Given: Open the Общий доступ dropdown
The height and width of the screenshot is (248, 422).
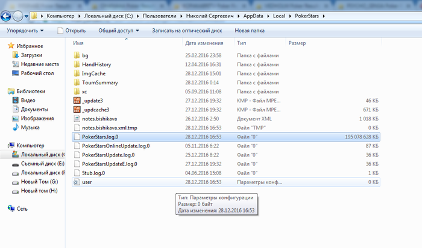Looking at the screenshot, I should click(x=119, y=31).
